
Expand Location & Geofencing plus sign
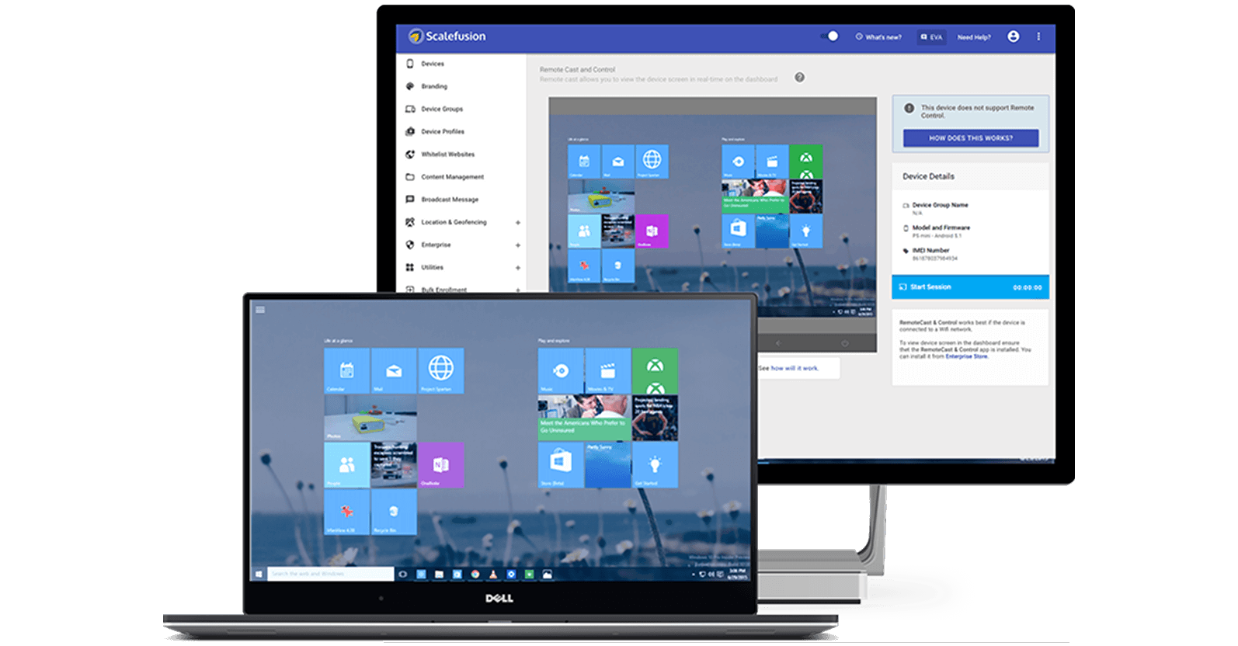[518, 223]
